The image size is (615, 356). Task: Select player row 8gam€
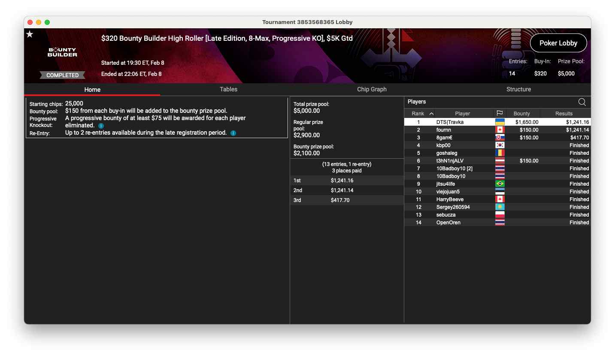pyautogui.click(x=497, y=138)
